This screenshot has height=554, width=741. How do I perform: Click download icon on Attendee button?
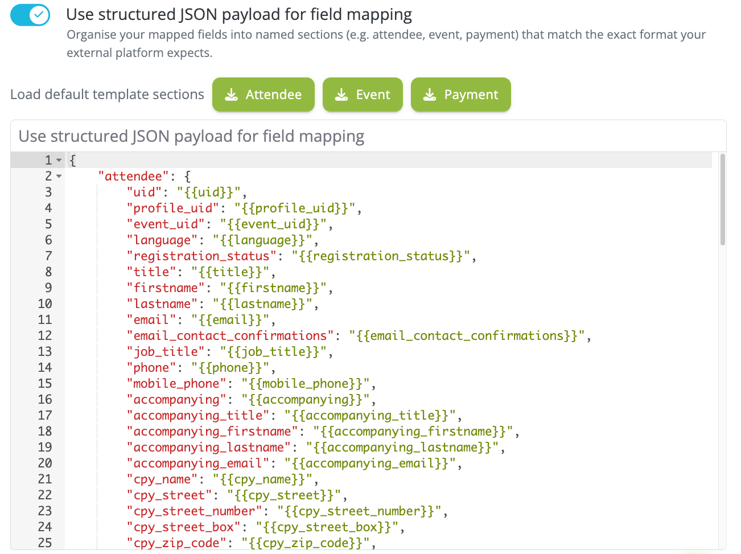coord(231,95)
